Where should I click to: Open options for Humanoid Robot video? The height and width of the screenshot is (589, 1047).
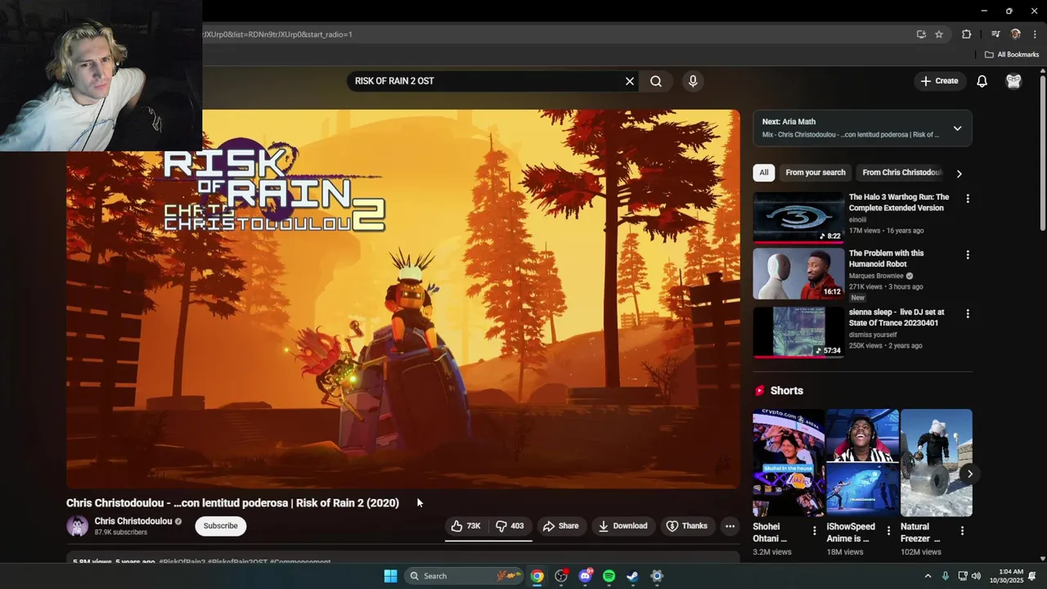pyautogui.click(x=968, y=255)
